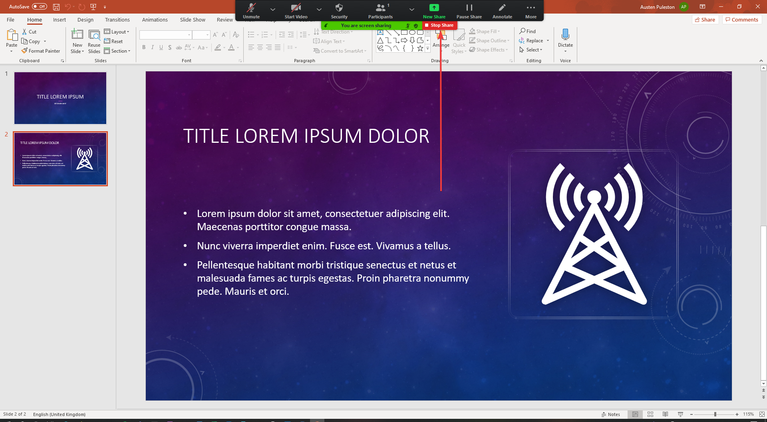Select slide 2 thumbnail
The height and width of the screenshot is (422, 767).
(x=60, y=159)
